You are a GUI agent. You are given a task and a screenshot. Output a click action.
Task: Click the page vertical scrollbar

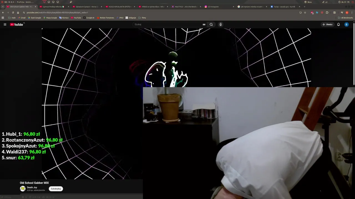(x=354, y=54)
